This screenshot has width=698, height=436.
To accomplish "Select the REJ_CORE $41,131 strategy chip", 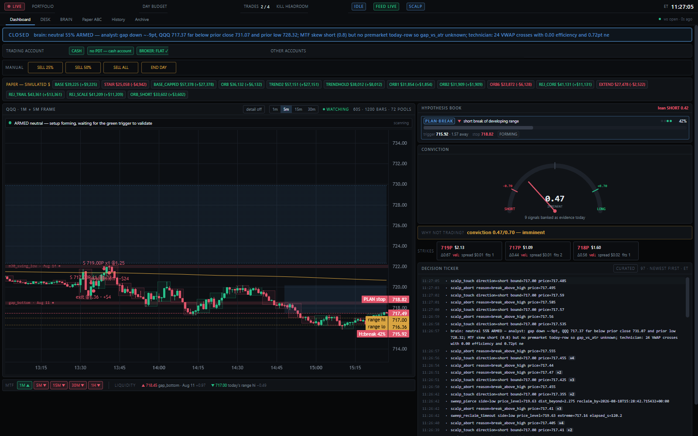I will [x=565, y=85].
